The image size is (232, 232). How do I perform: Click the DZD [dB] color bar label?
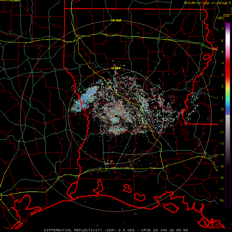223,16
